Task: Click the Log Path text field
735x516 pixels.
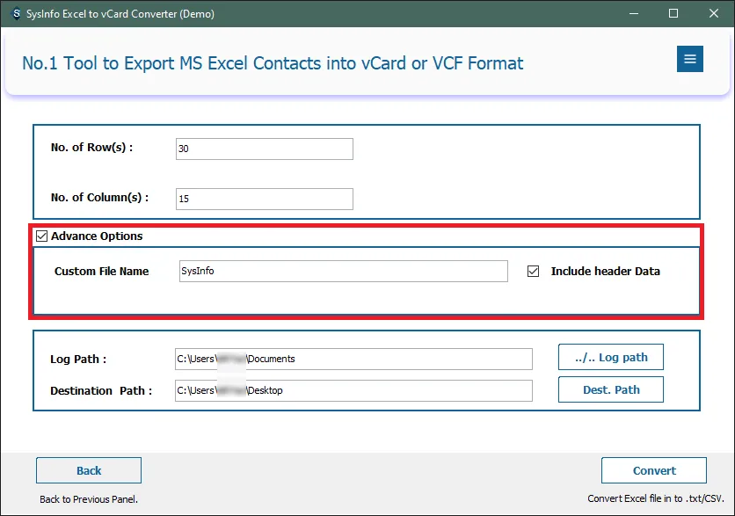Action: tap(353, 359)
